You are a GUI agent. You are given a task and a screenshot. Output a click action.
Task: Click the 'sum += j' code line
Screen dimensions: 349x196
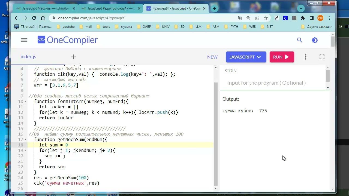pos(55,156)
